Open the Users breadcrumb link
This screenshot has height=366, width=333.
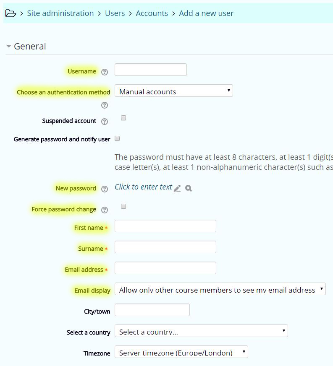click(115, 13)
